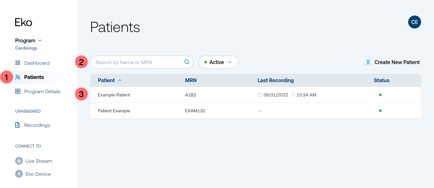Viewport: 434px width, 188px height.
Task: Click Create New Patient button
Action: 393,62
